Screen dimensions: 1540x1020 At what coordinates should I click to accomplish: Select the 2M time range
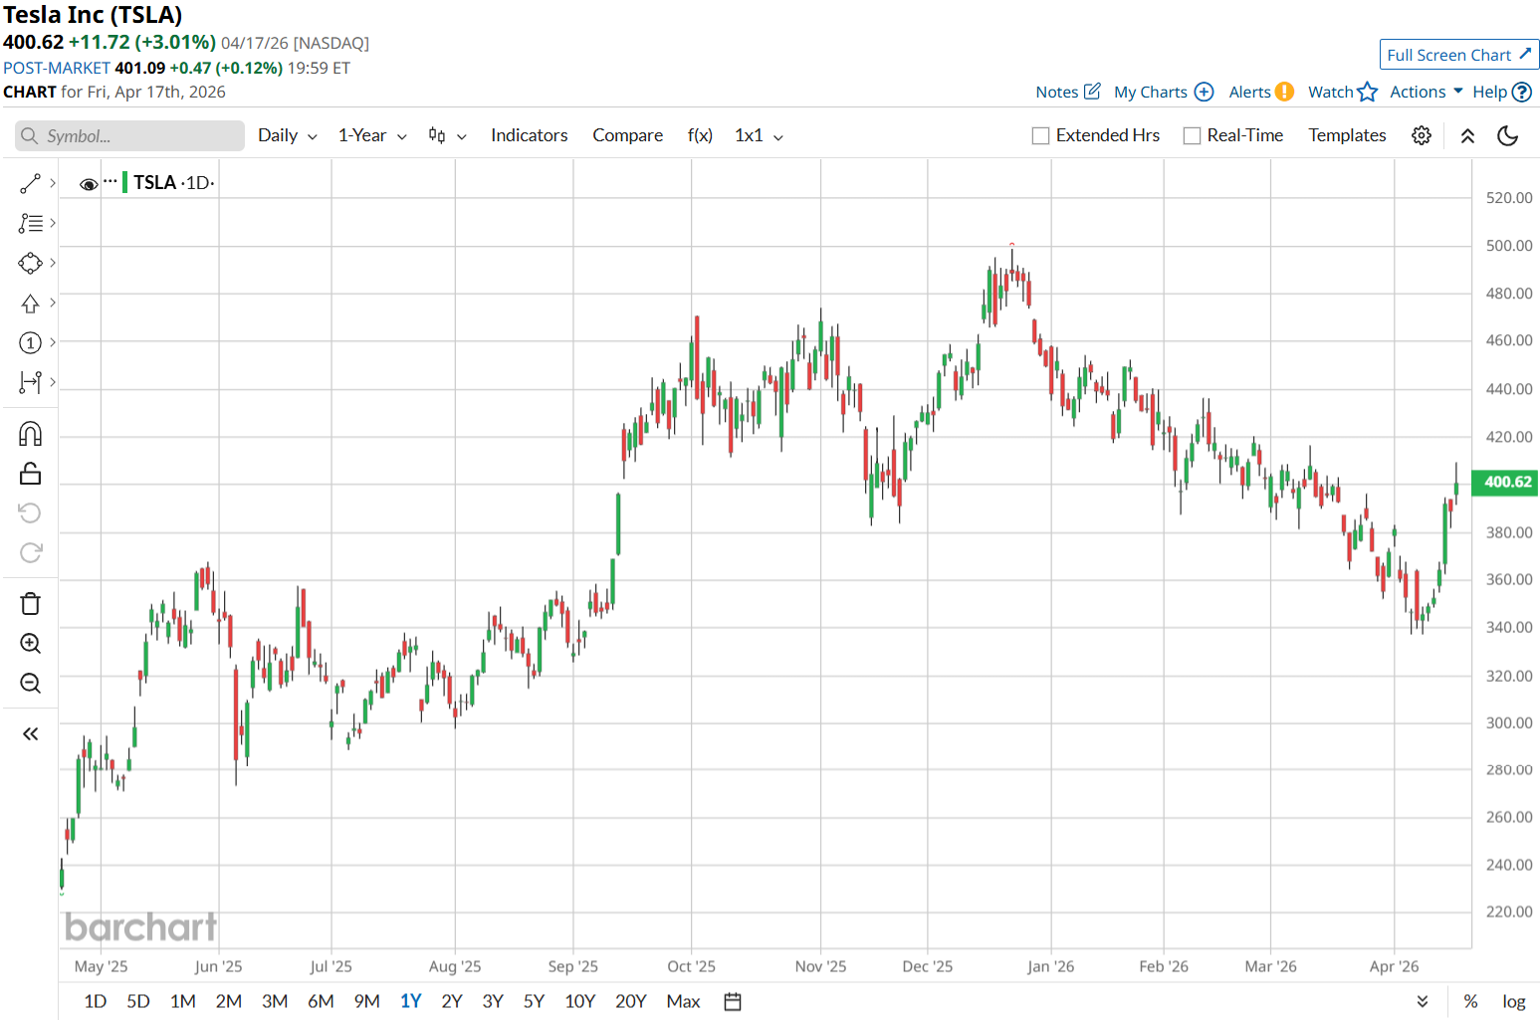[229, 1002]
